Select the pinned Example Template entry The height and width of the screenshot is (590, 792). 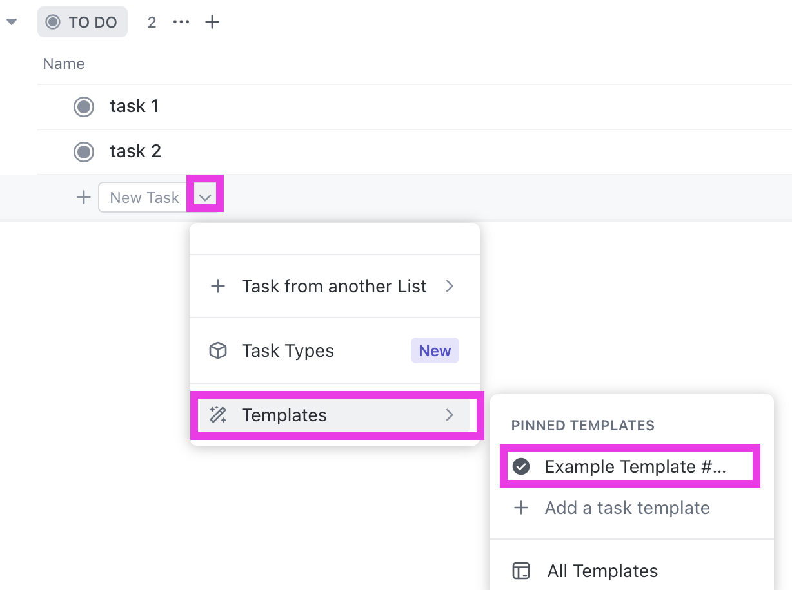click(x=635, y=466)
